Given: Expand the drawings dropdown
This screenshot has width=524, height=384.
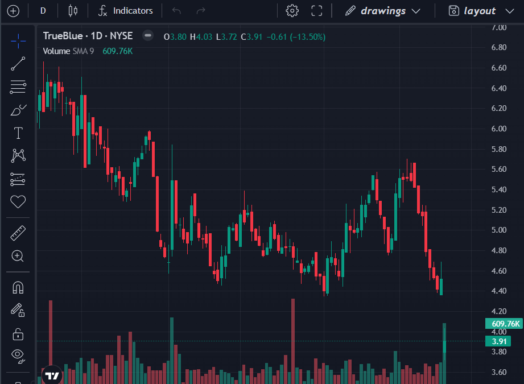Looking at the screenshot, I should tap(383, 11).
